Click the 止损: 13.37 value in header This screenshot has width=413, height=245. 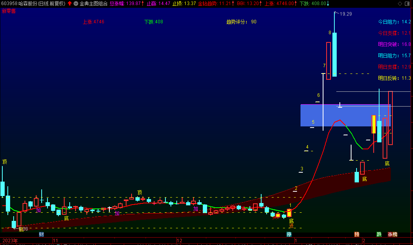point(184,3)
